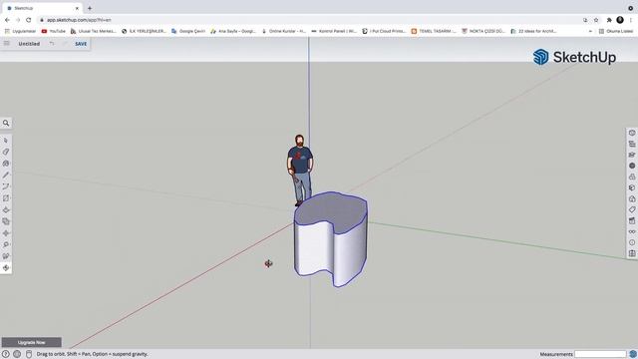638x359 pixels.
Task: Open the right-panel icon between Styles and Solid Inspector
Action: 632,187
